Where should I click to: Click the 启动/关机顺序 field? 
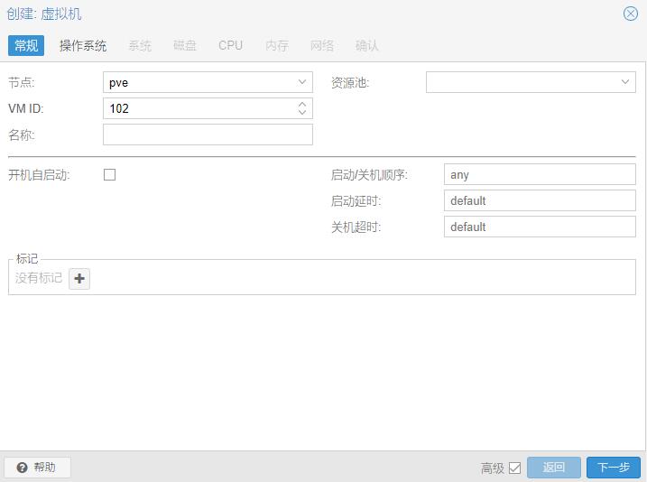(x=540, y=175)
